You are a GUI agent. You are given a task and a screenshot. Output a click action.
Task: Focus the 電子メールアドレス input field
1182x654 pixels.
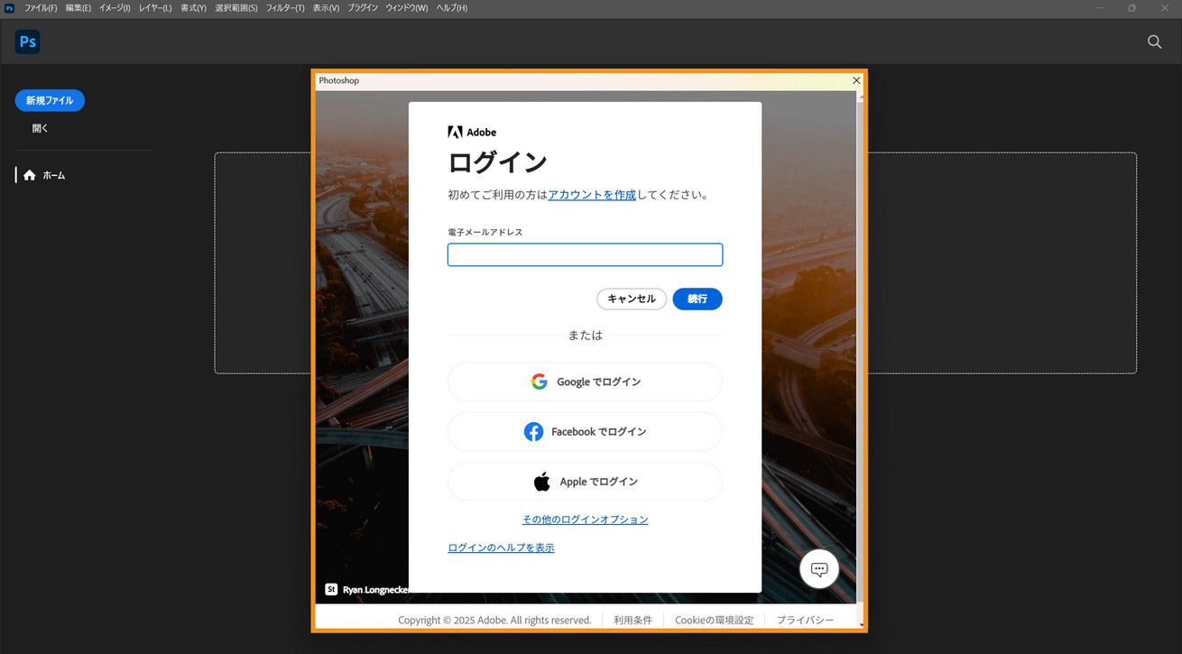(585, 255)
